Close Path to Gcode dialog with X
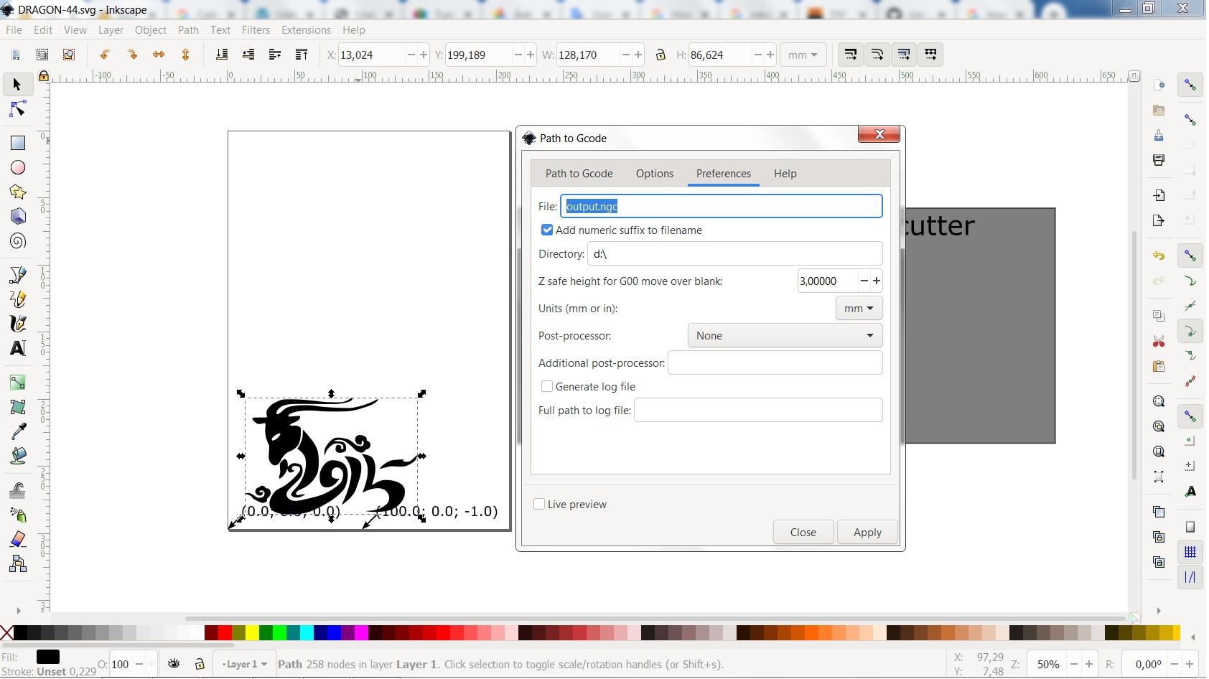 pyautogui.click(x=879, y=134)
